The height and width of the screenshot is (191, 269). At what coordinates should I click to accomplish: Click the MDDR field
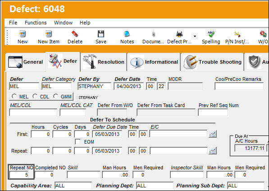(x=185, y=86)
